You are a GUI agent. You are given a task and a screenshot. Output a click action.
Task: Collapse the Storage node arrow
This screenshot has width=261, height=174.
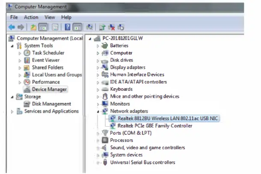pyautogui.click(x=12, y=97)
